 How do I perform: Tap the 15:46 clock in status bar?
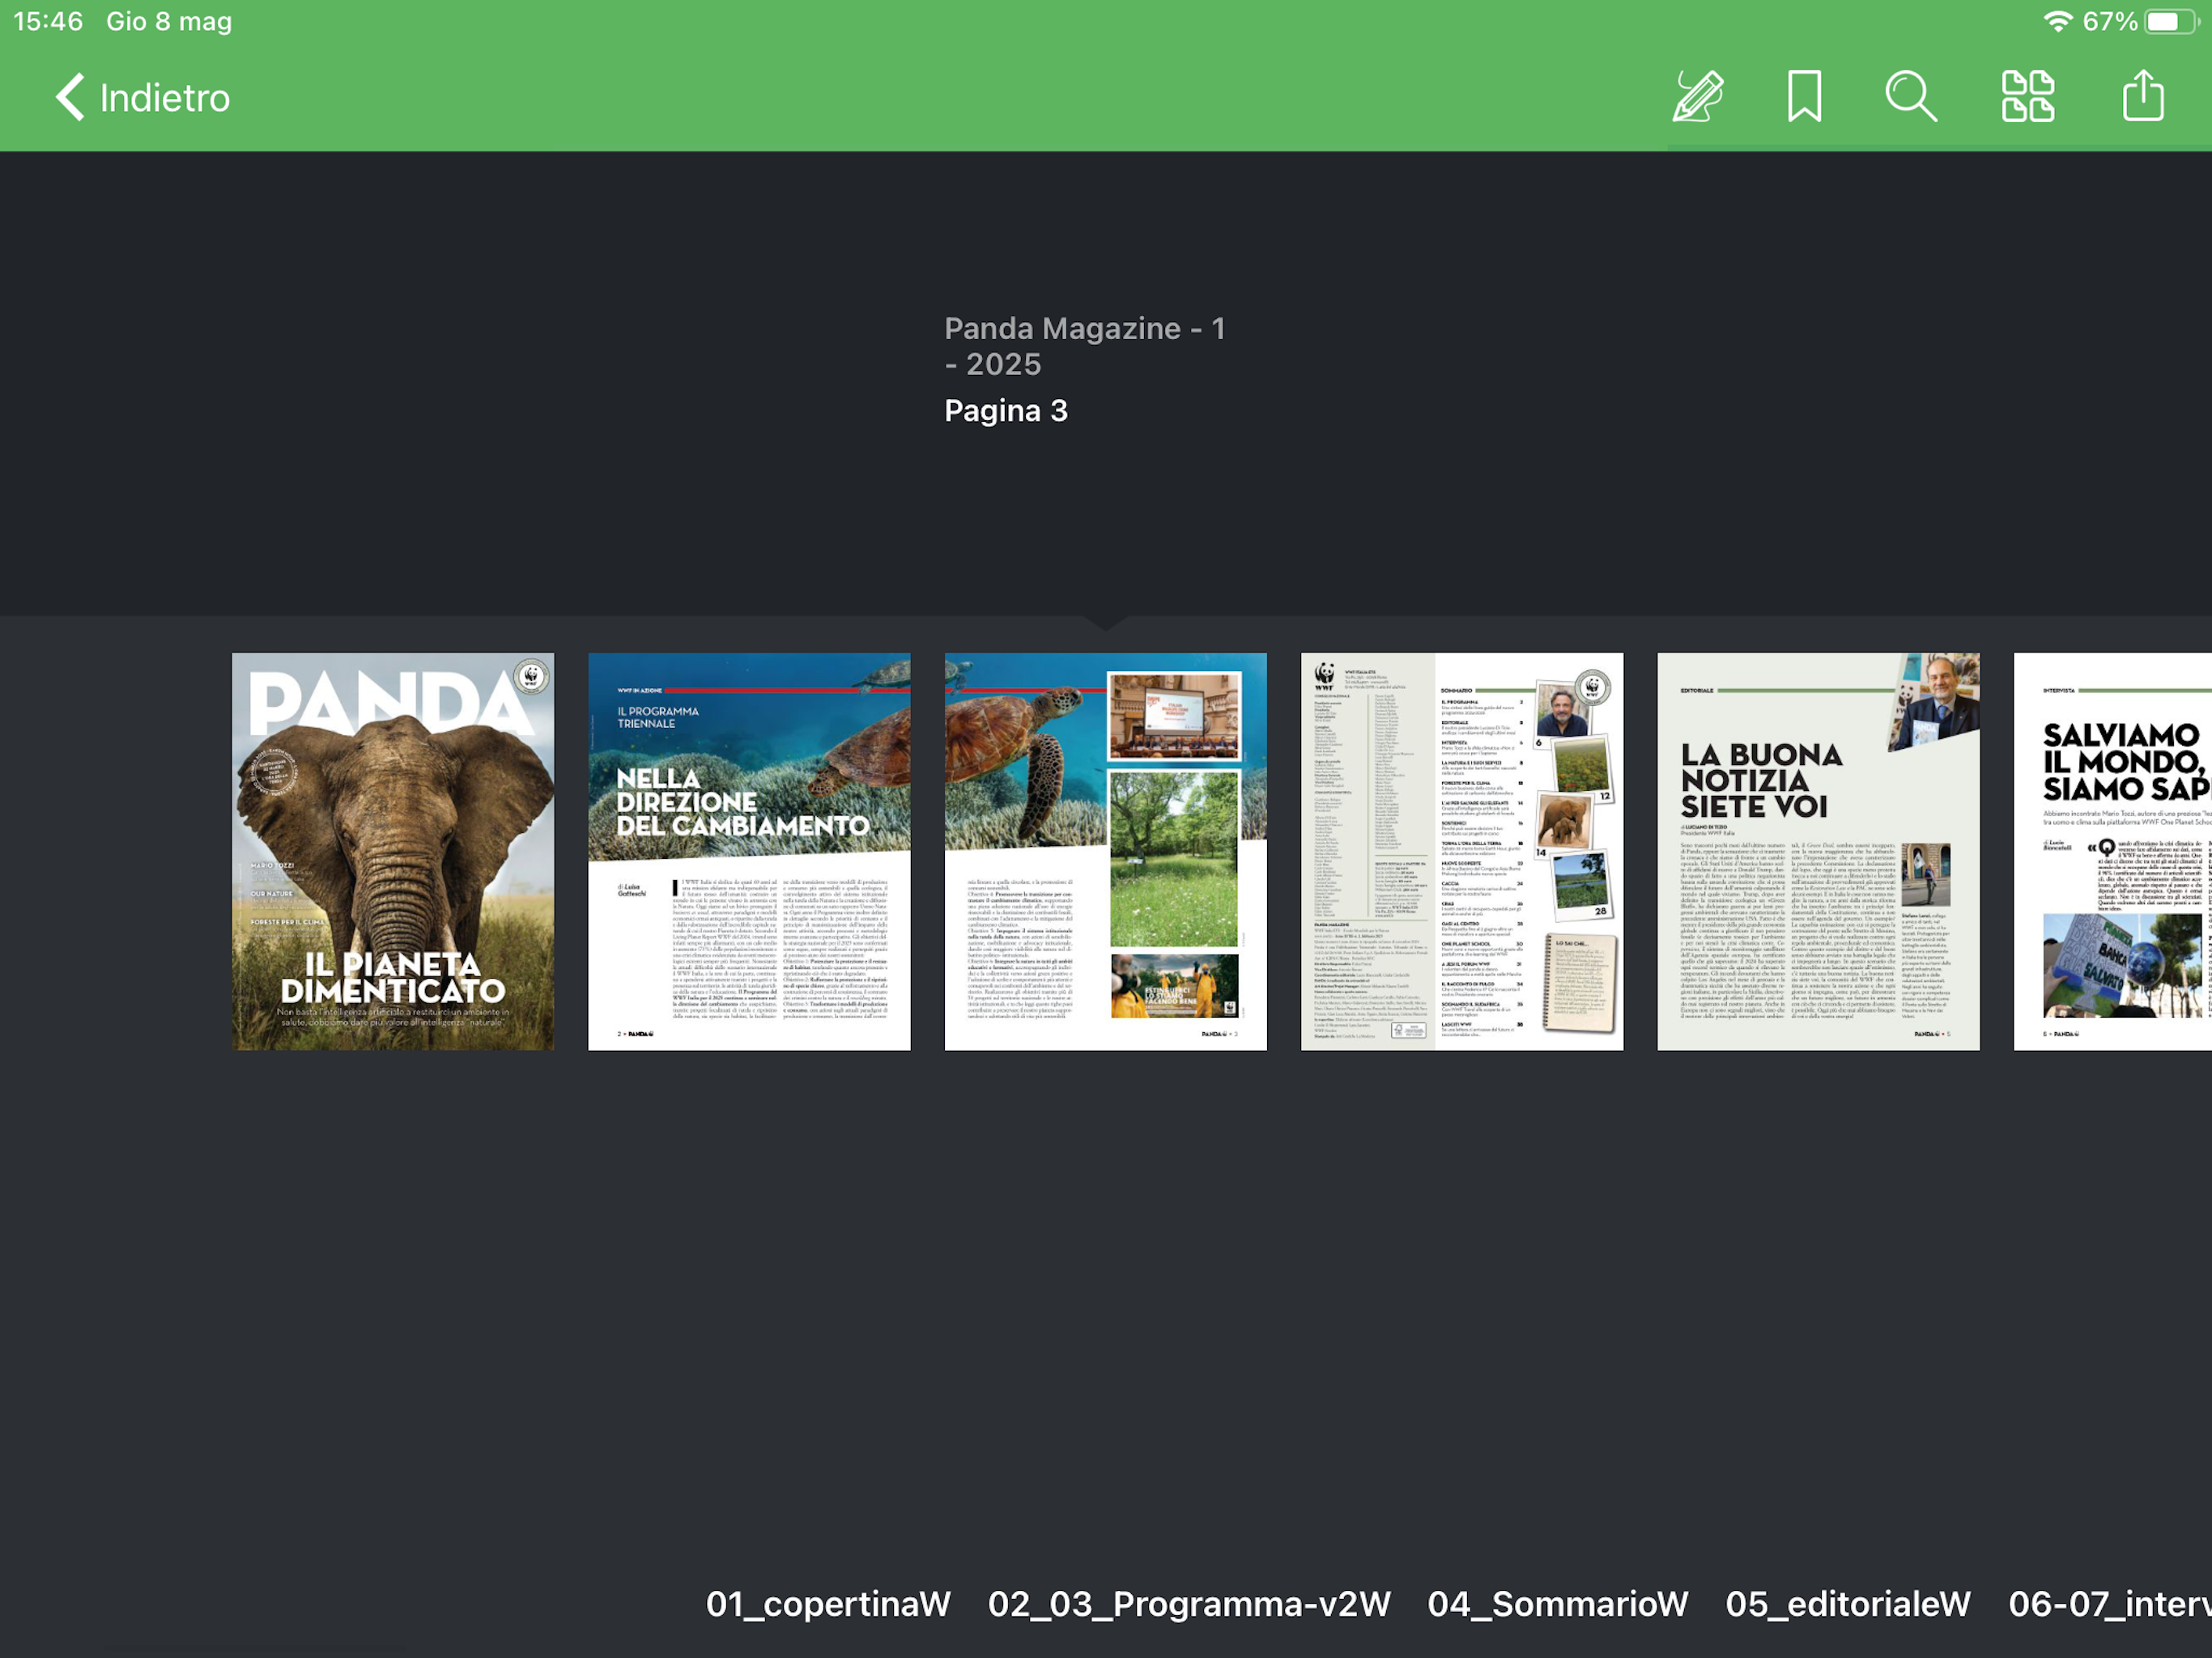(x=48, y=21)
